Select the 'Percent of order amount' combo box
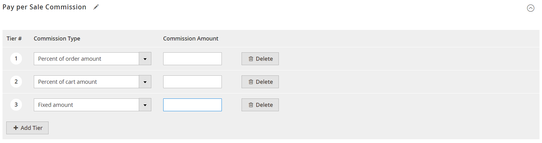Image resolution: width=542 pixels, height=143 pixels. pos(92,59)
